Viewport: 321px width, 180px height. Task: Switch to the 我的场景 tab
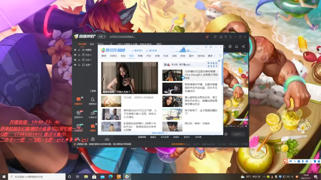tap(82, 44)
